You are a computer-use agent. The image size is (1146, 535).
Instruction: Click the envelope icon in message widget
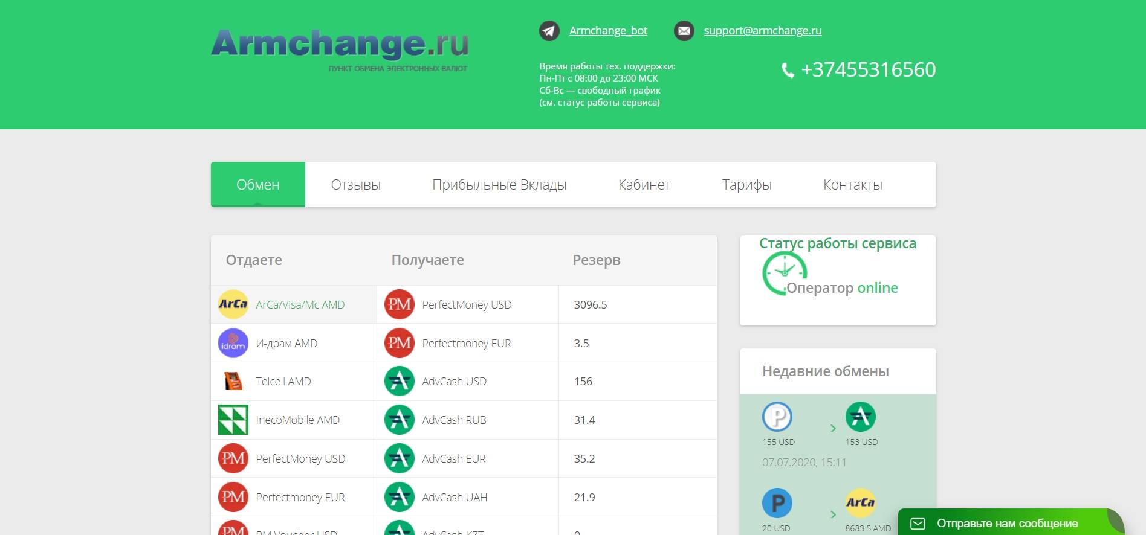pos(918,524)
